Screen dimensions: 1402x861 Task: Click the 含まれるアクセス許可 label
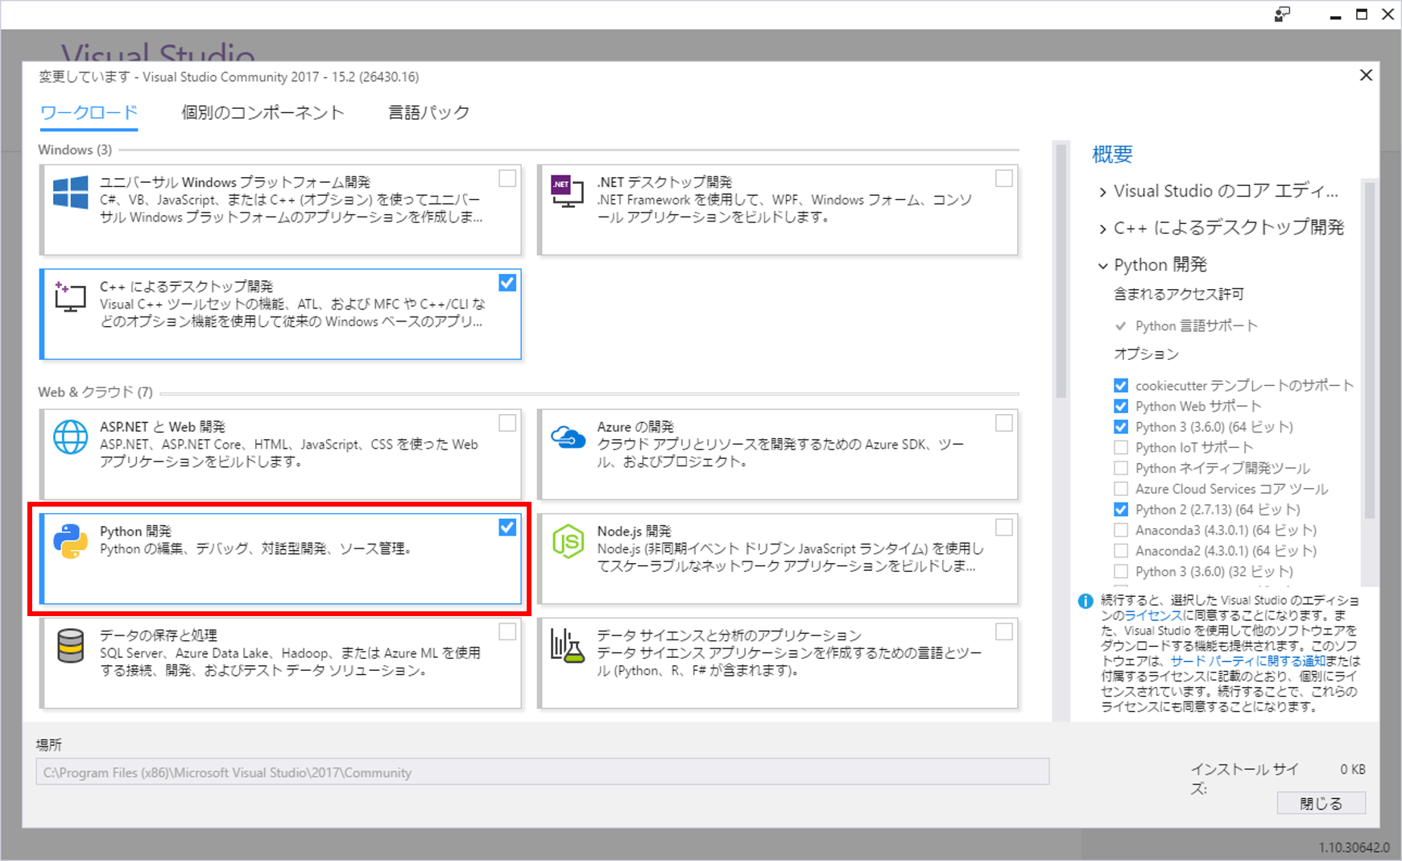coord(1178,294)
